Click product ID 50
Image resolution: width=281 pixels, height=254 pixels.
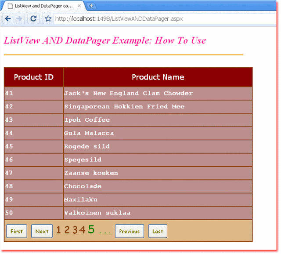coord(34,213)
